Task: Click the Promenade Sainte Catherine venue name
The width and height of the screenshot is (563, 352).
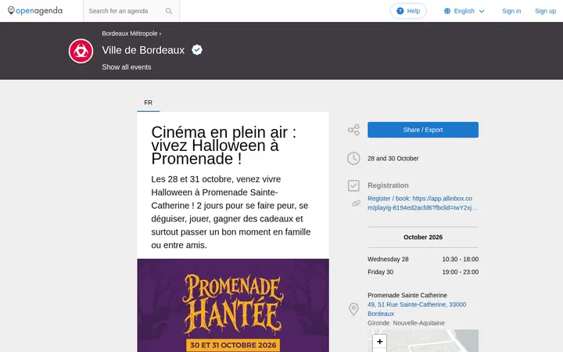Action: click(x=407, y=295)
